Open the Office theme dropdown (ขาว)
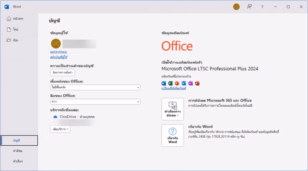308x171 pixels. point(95,102)
